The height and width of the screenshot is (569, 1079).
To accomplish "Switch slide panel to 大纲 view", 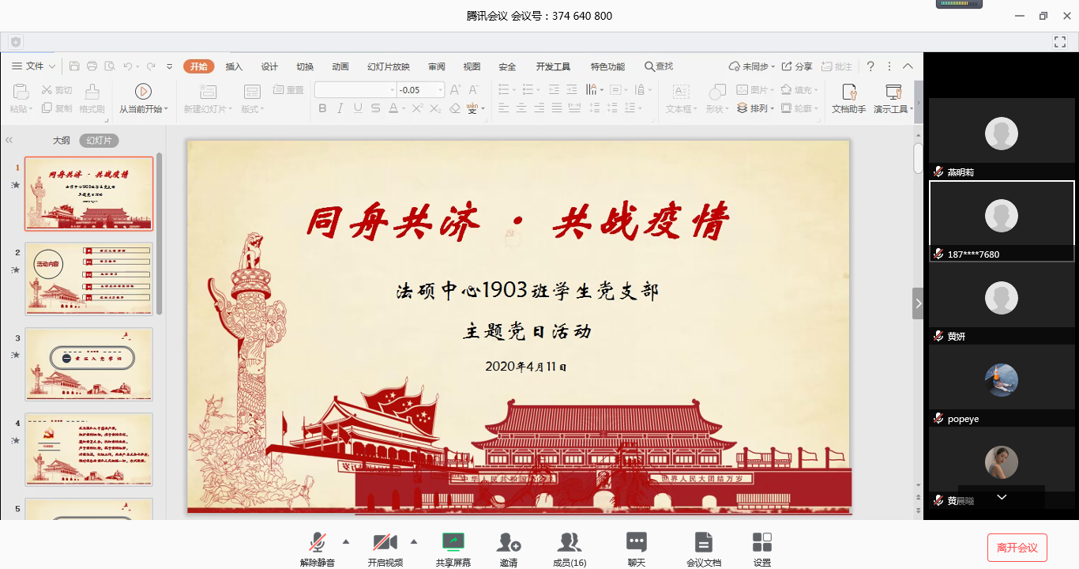I will click(x=62, y=141).
